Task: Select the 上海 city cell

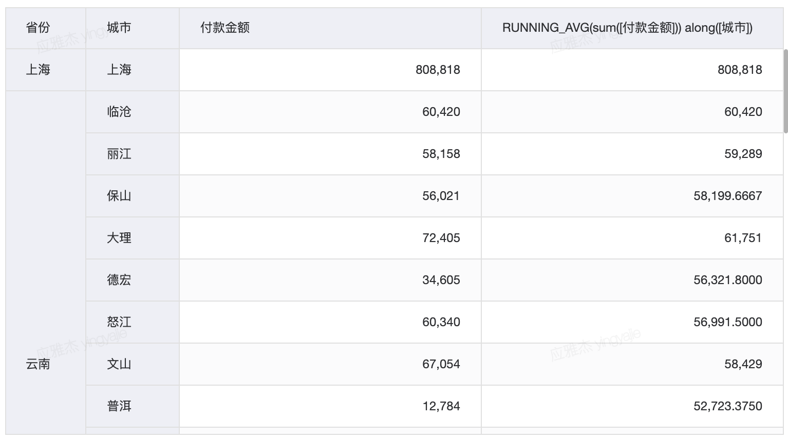Action: click(133, 70)
